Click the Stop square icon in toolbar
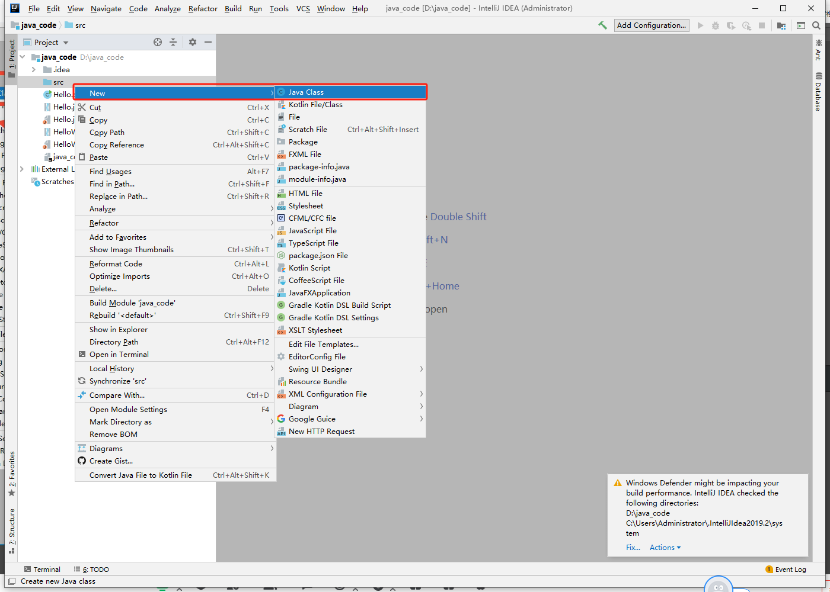Image resolution: width=830 pixels, height=592 pixels. click(x=762, y=25)
